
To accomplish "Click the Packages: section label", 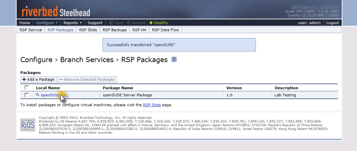I will pyautogui.click(x=31, y=73).
